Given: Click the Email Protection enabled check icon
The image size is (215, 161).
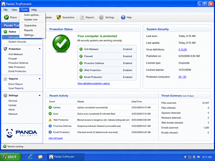Looking at the screenshot, I should [x=81, y=77].
